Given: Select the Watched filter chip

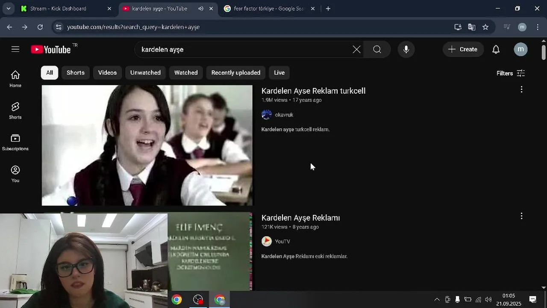Looking at the screenshot, I should (x=186, y=73).
